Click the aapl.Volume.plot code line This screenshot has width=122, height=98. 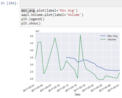tap(52, 15)
